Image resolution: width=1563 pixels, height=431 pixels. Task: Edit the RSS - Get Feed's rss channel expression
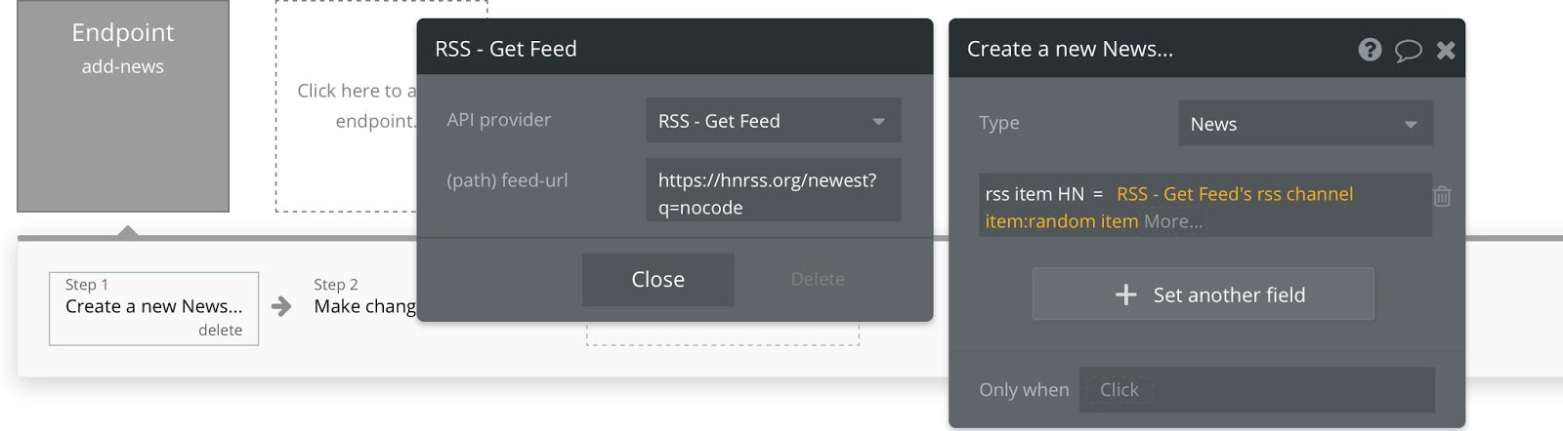(x=1234, y=194)
